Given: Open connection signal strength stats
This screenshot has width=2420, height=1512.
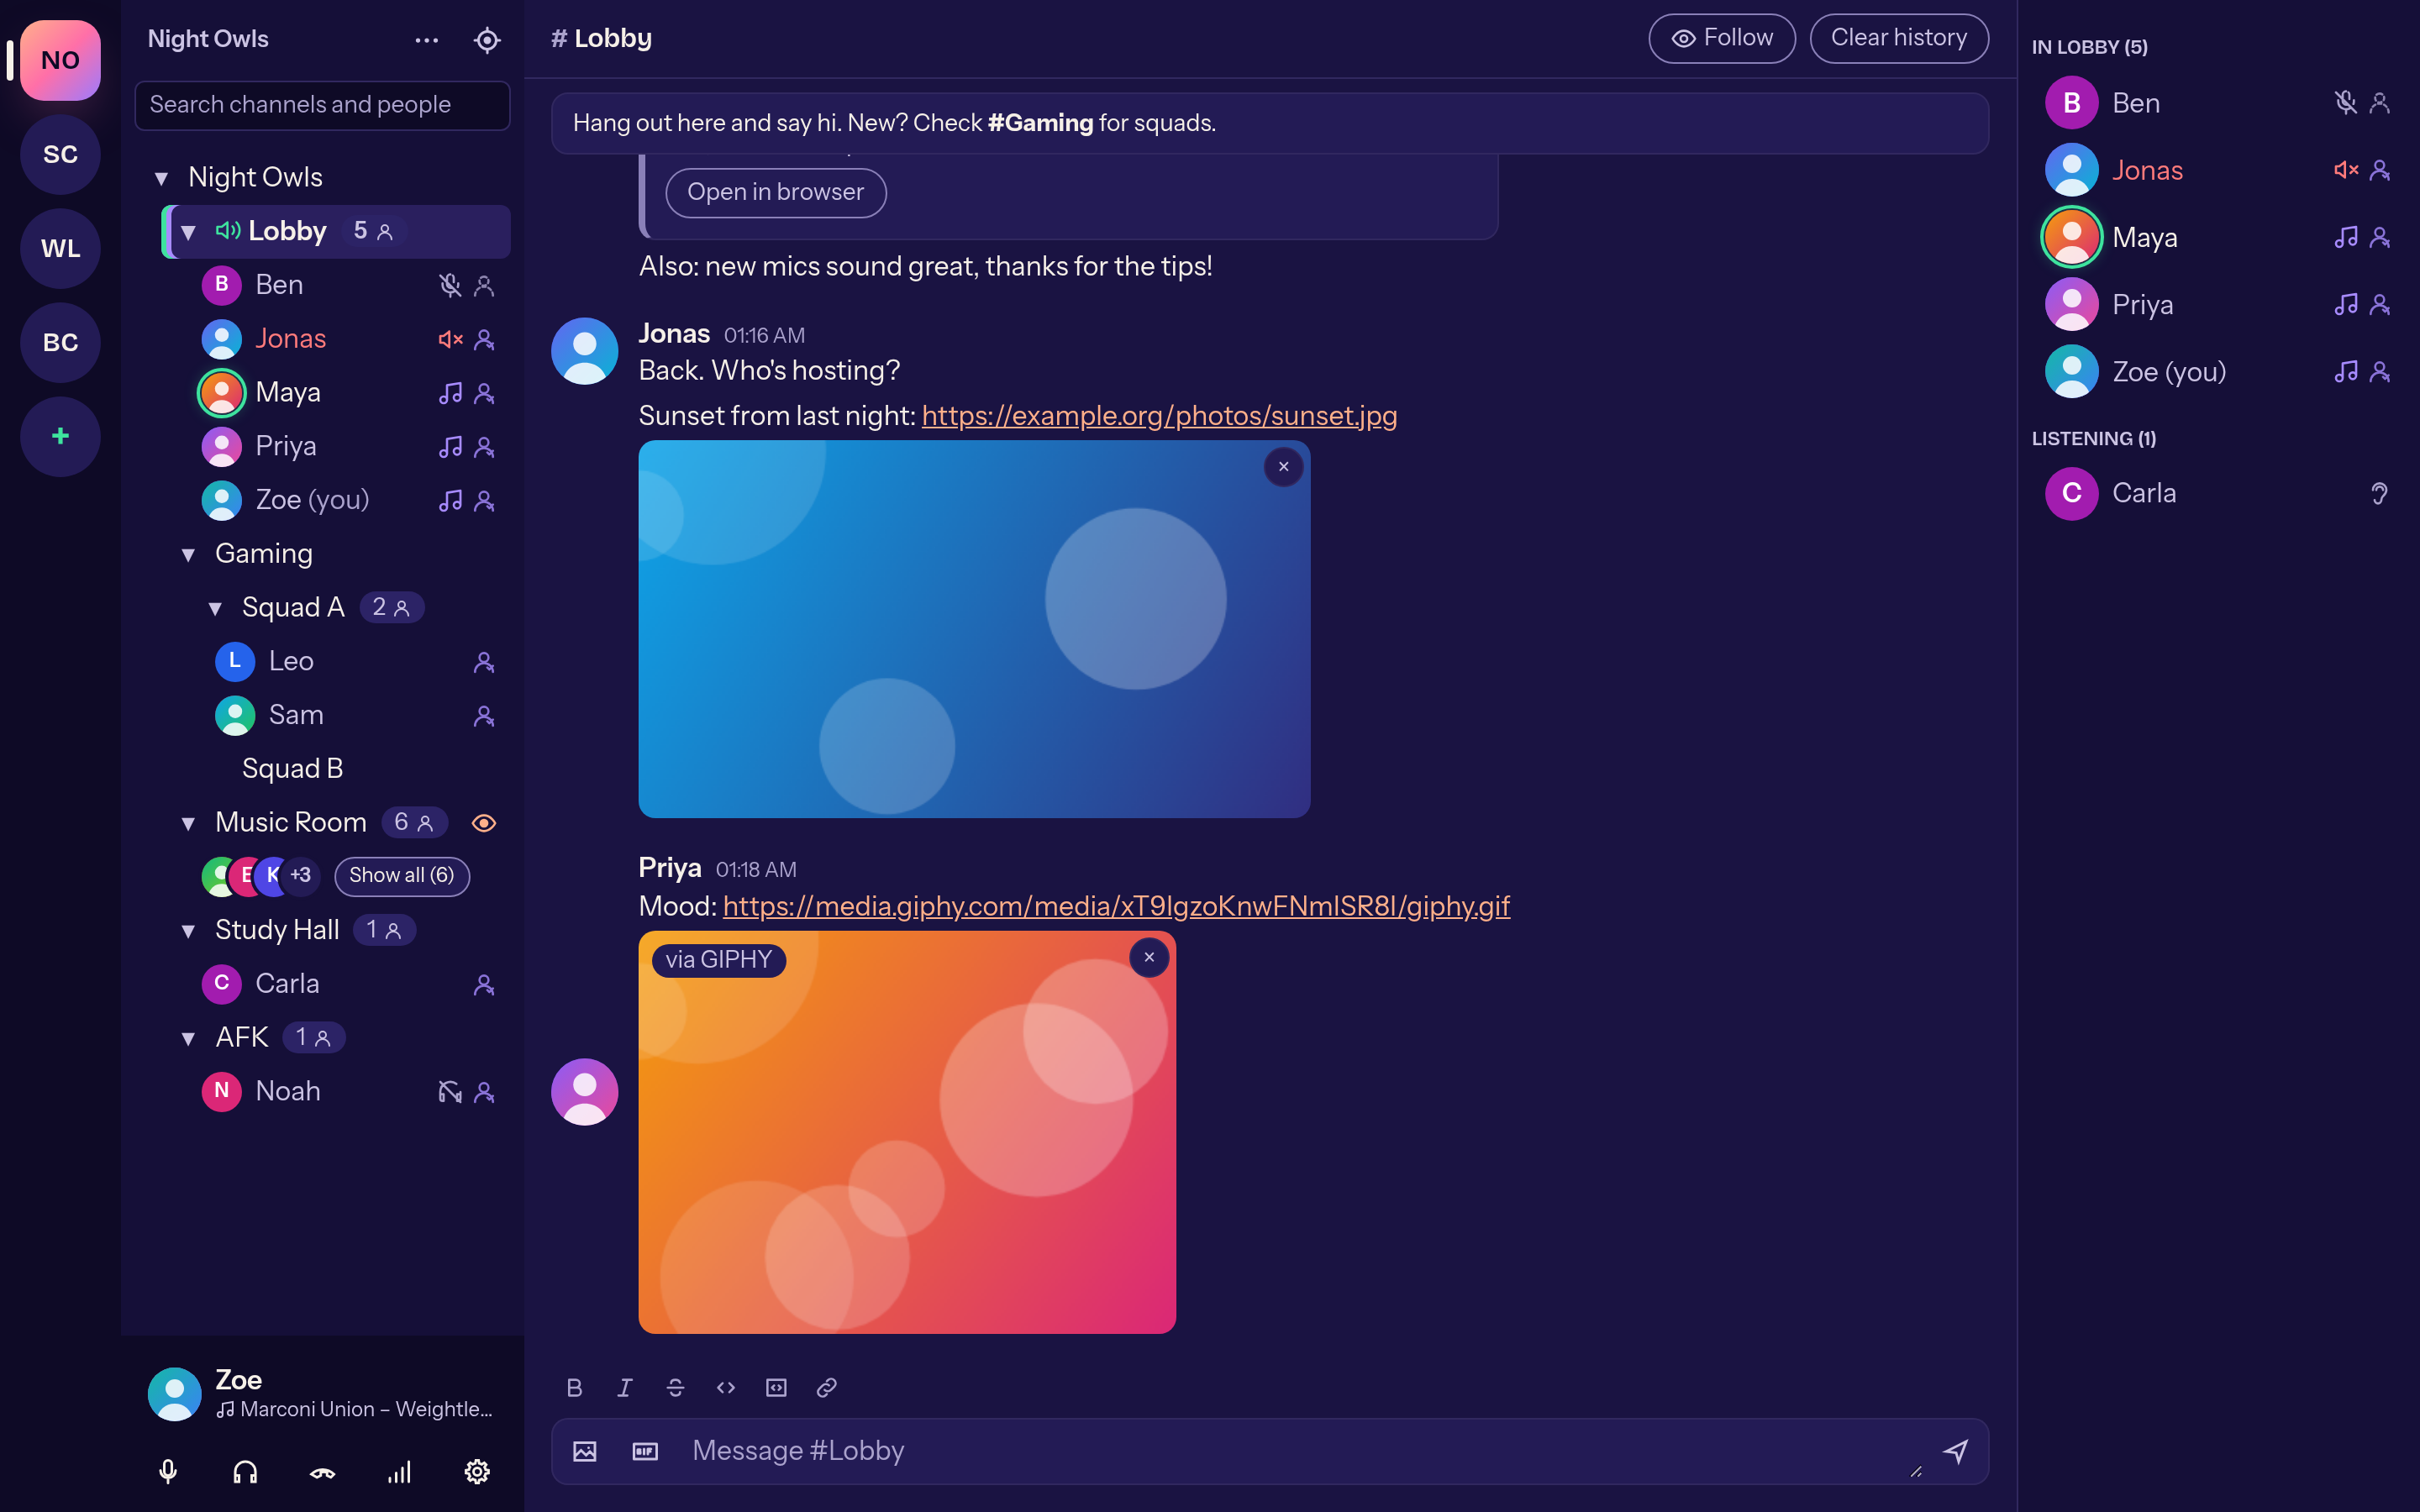Looking at the screenshot, I should click(x=399, y=1471).
